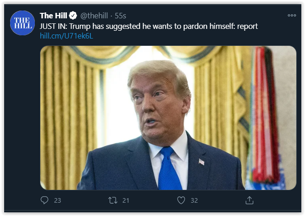Click the flag lapel pin in photo
The image size is (305, 216).
tap(201, 162)
